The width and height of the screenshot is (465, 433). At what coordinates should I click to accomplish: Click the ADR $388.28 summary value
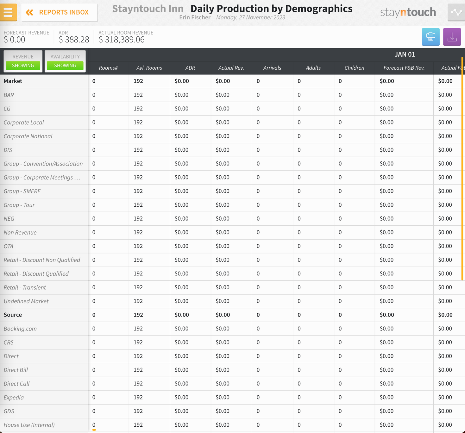coord(74,40)
